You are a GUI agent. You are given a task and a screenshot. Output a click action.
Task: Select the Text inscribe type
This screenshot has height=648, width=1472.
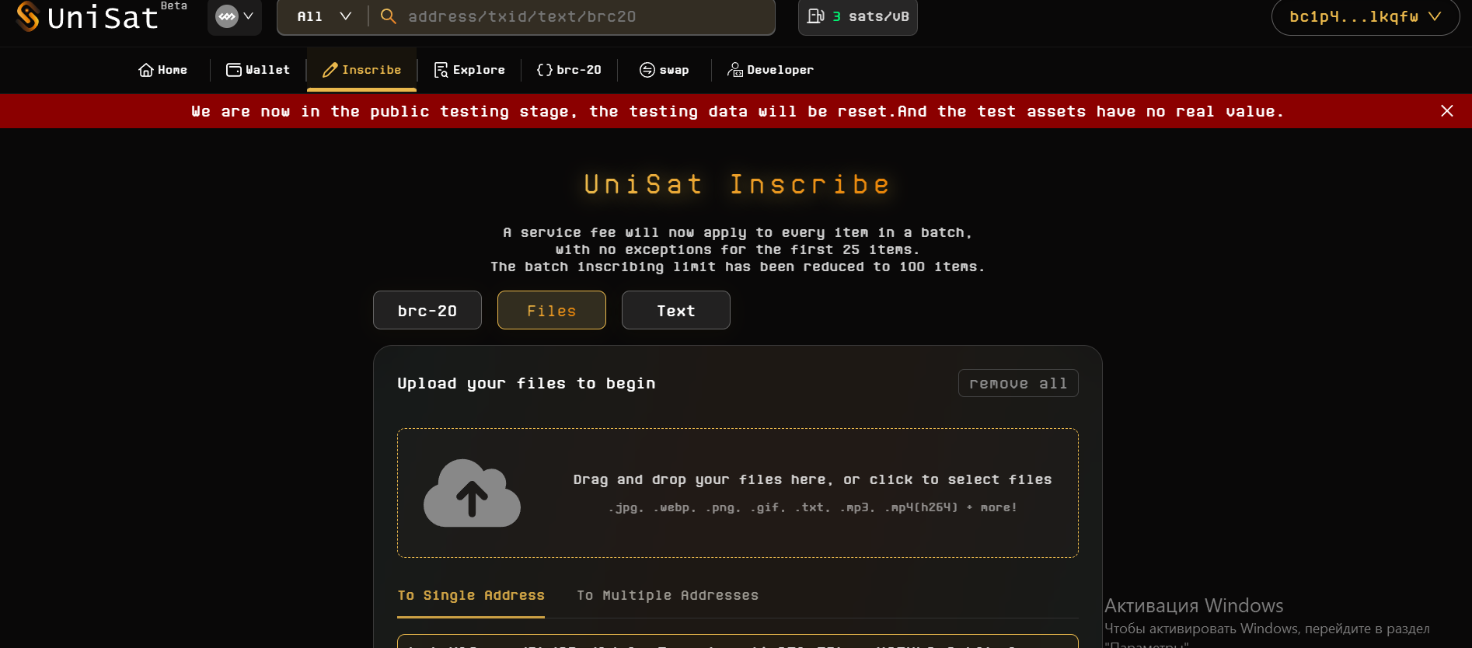point(676,311)
